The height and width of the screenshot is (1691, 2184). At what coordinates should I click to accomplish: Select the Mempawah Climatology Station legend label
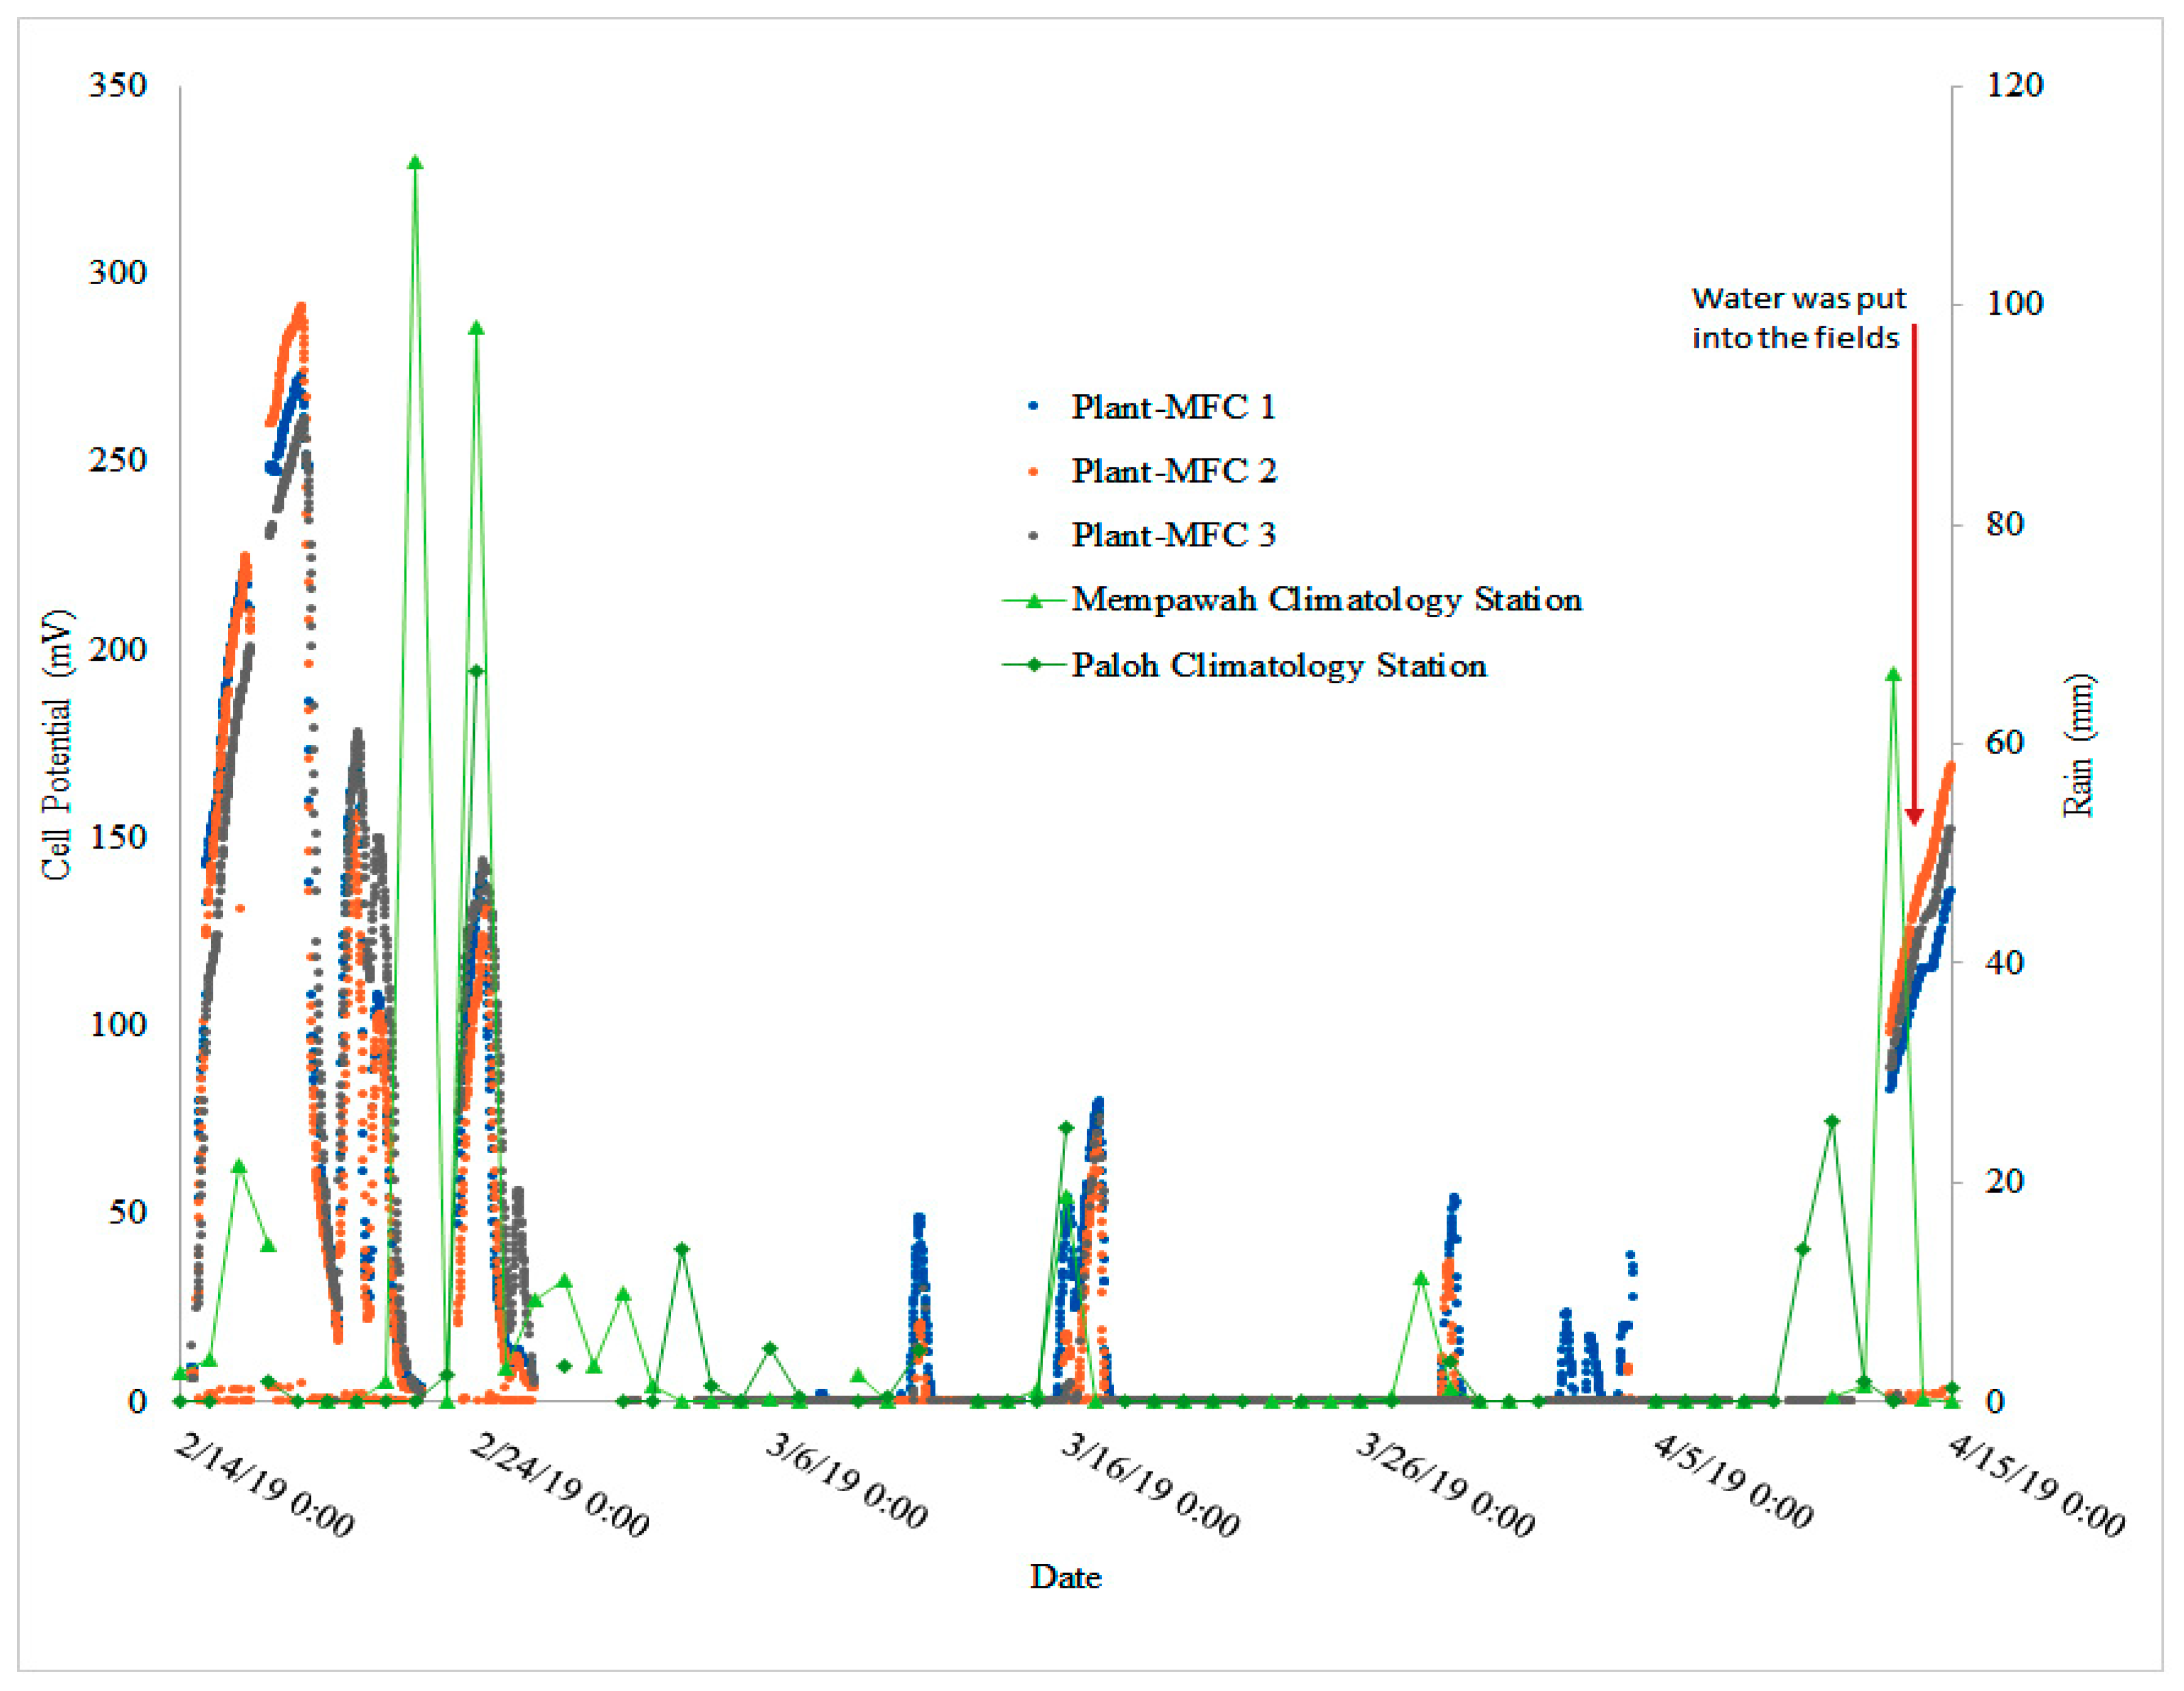tap(1326, 599)
